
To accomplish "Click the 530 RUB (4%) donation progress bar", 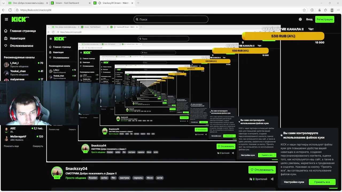I will (x=283, y=36).
